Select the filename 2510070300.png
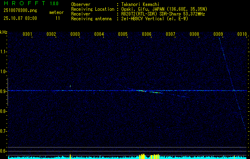The height and width of the screenshot is (159, 250). coord(20,11)
